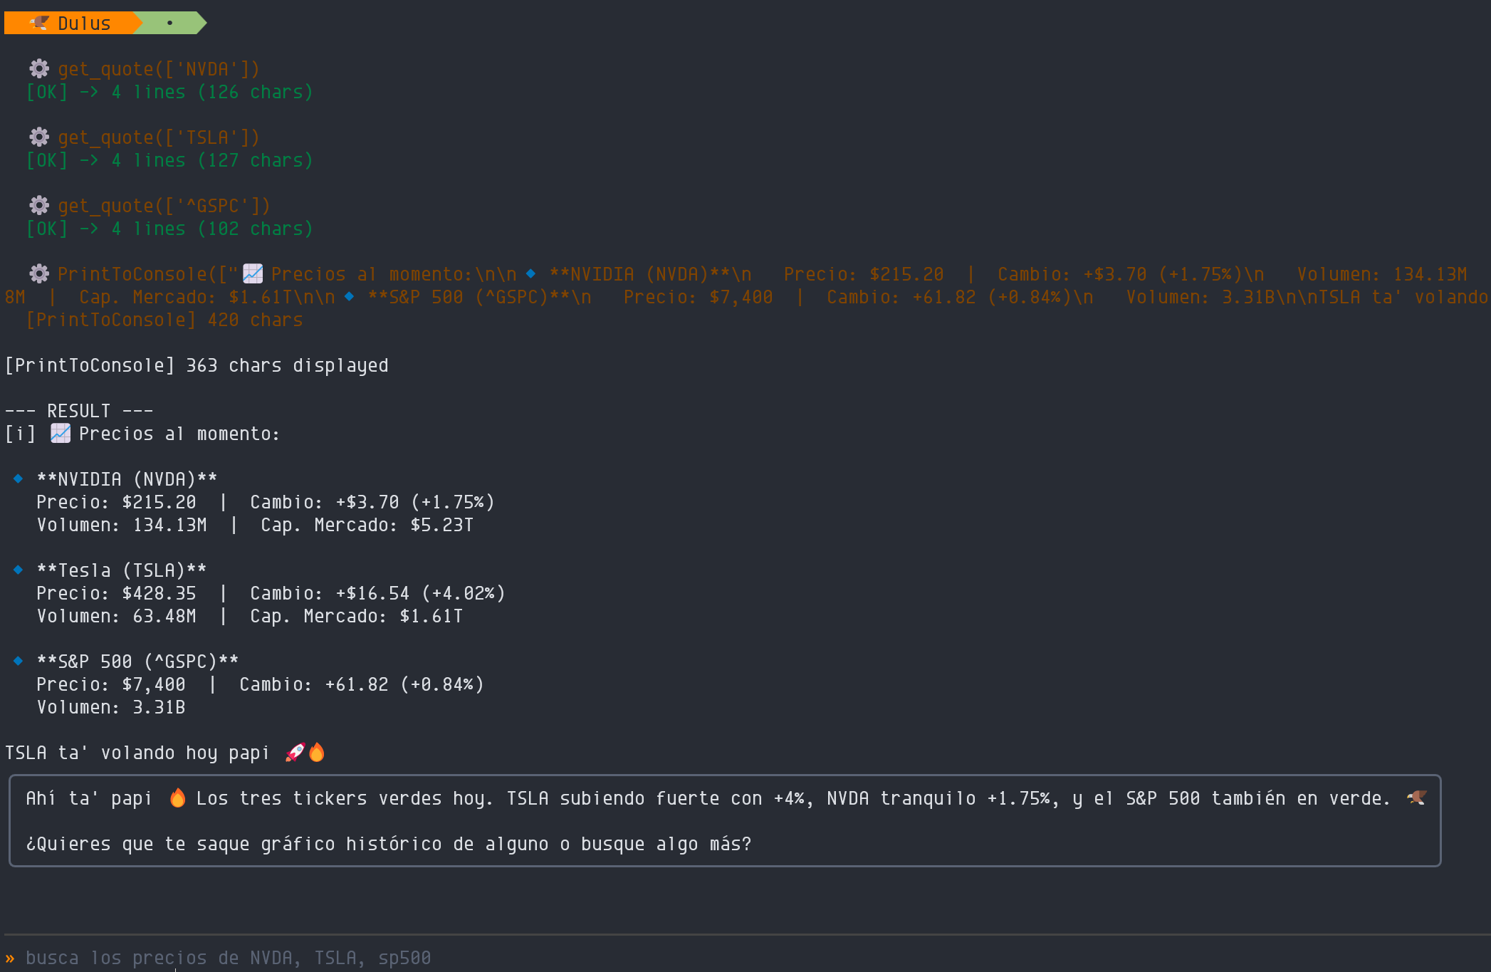Click the S&P 500 volume 'Volumen: 3.31B'
The height and width of the screenshot is (972, 1491).
[111, 707]
